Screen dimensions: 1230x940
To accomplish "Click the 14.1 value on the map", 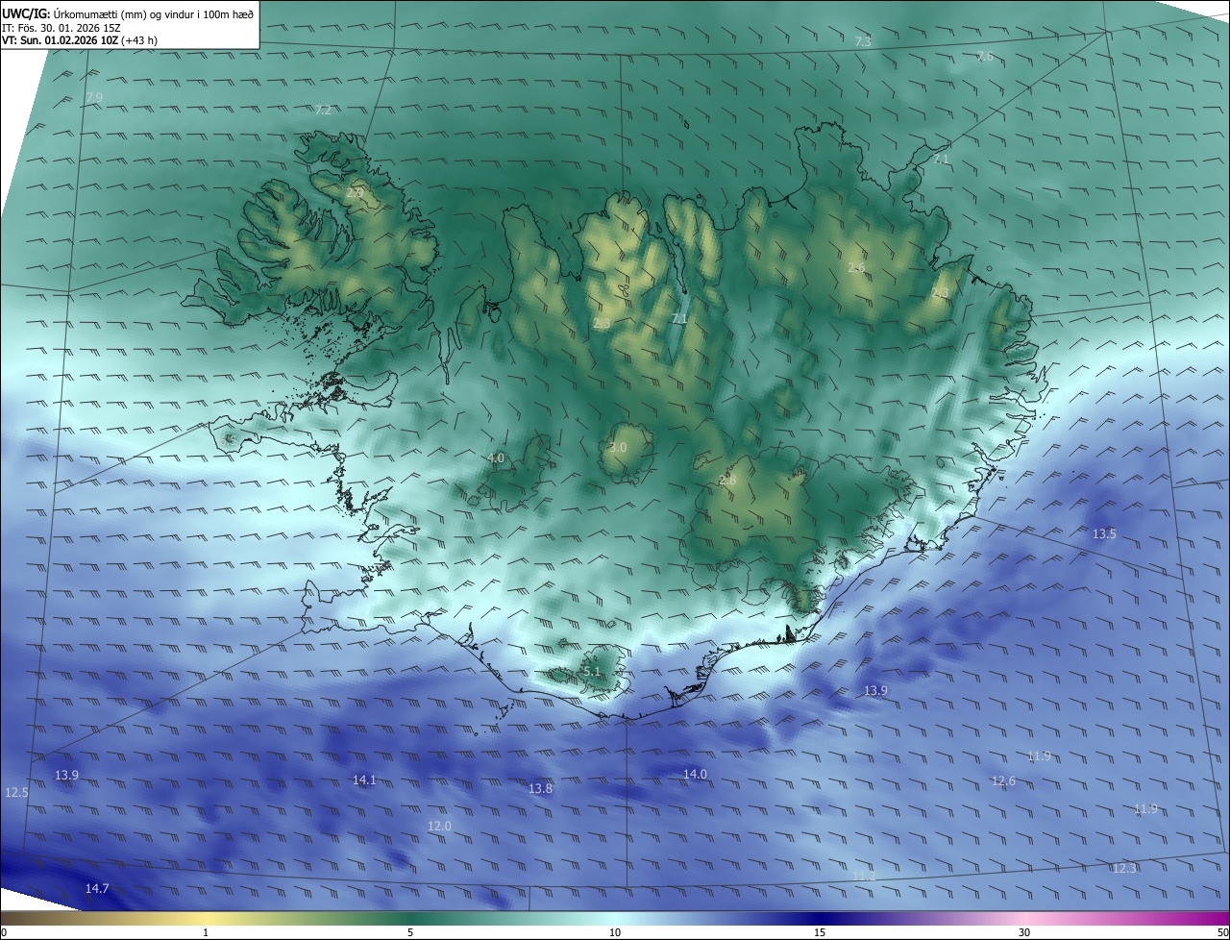I will [364, 780].
